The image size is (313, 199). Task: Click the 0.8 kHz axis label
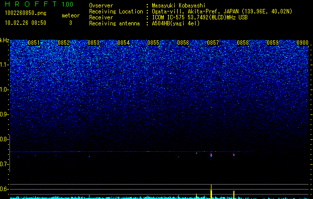(4, 139)
